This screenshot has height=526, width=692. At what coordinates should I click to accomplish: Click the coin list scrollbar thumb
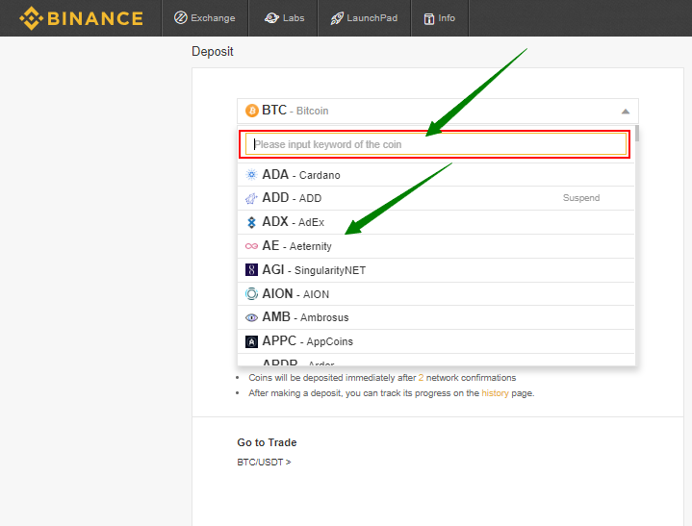(x=637, y=133)
